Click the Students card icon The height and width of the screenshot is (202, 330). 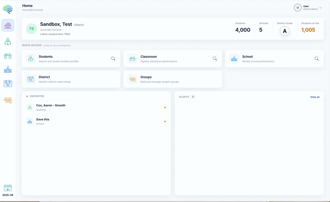pyautogui.click(x=31, y=59)
